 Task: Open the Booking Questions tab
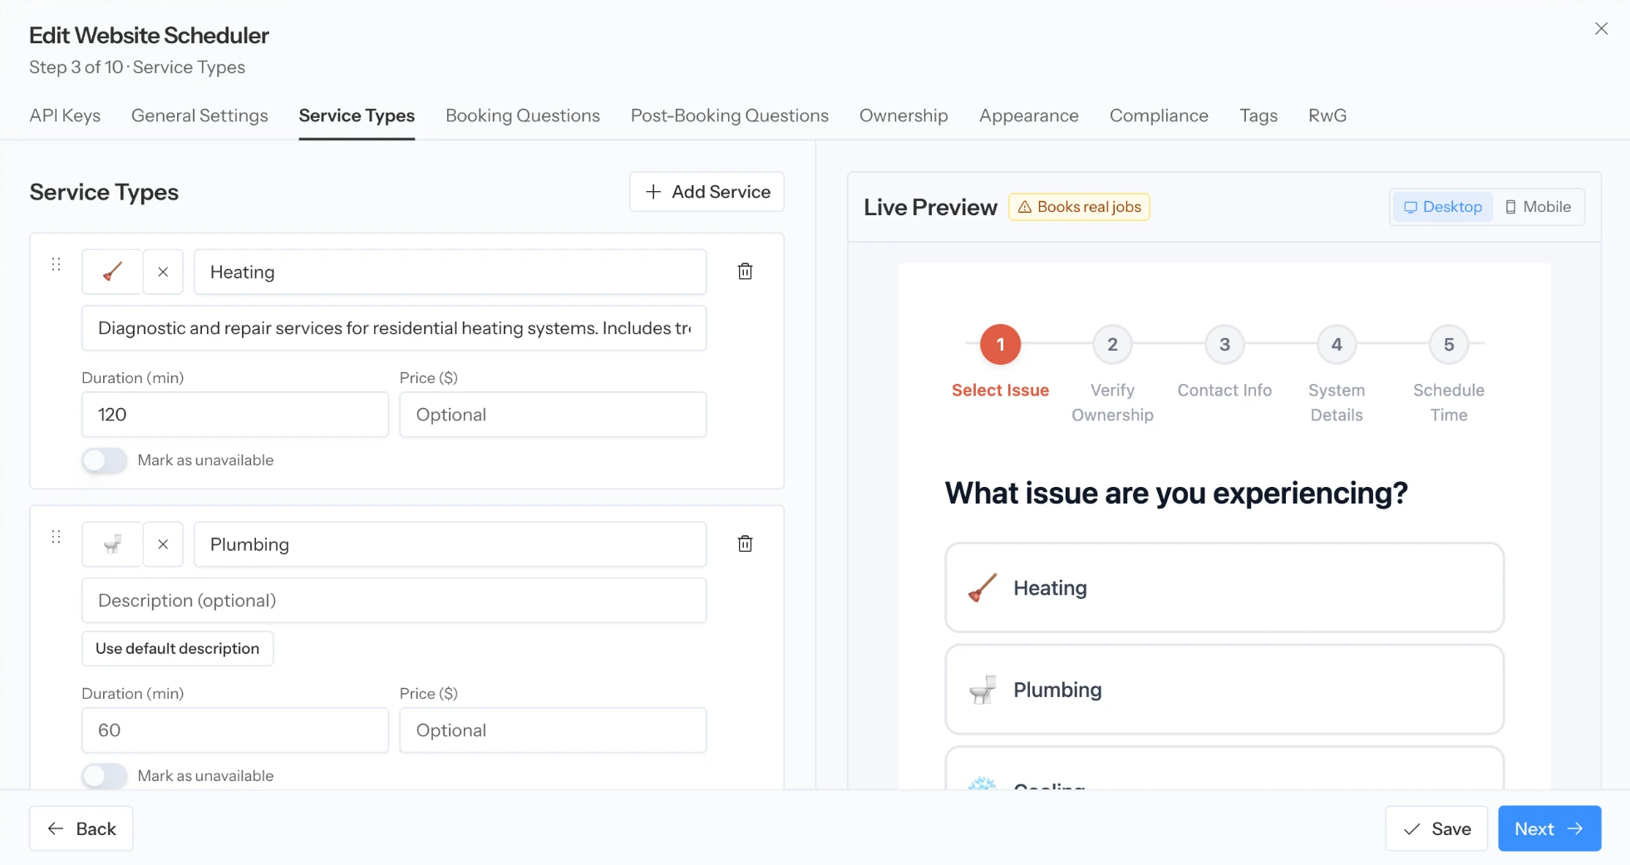[523, 115]
